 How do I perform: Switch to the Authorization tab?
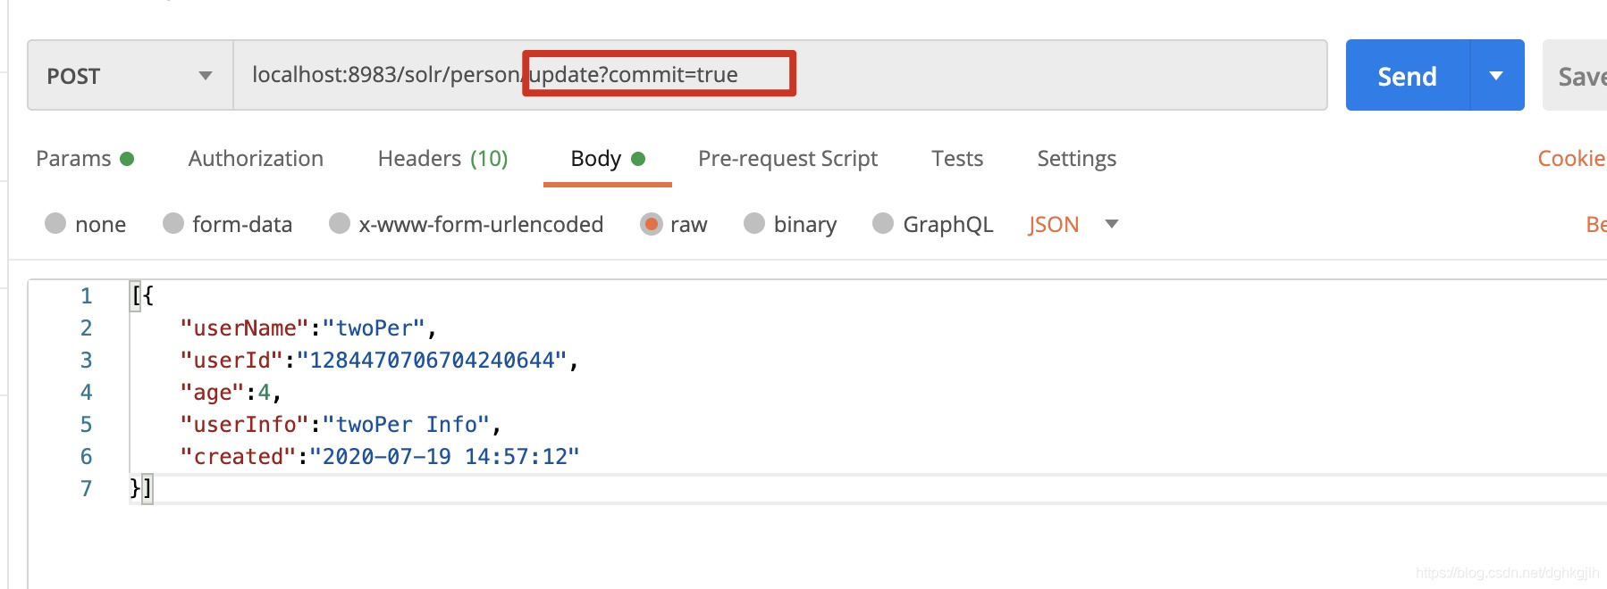(256, 159)
